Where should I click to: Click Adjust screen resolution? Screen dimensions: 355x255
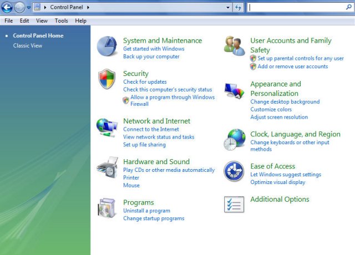[x=279, y=117]
